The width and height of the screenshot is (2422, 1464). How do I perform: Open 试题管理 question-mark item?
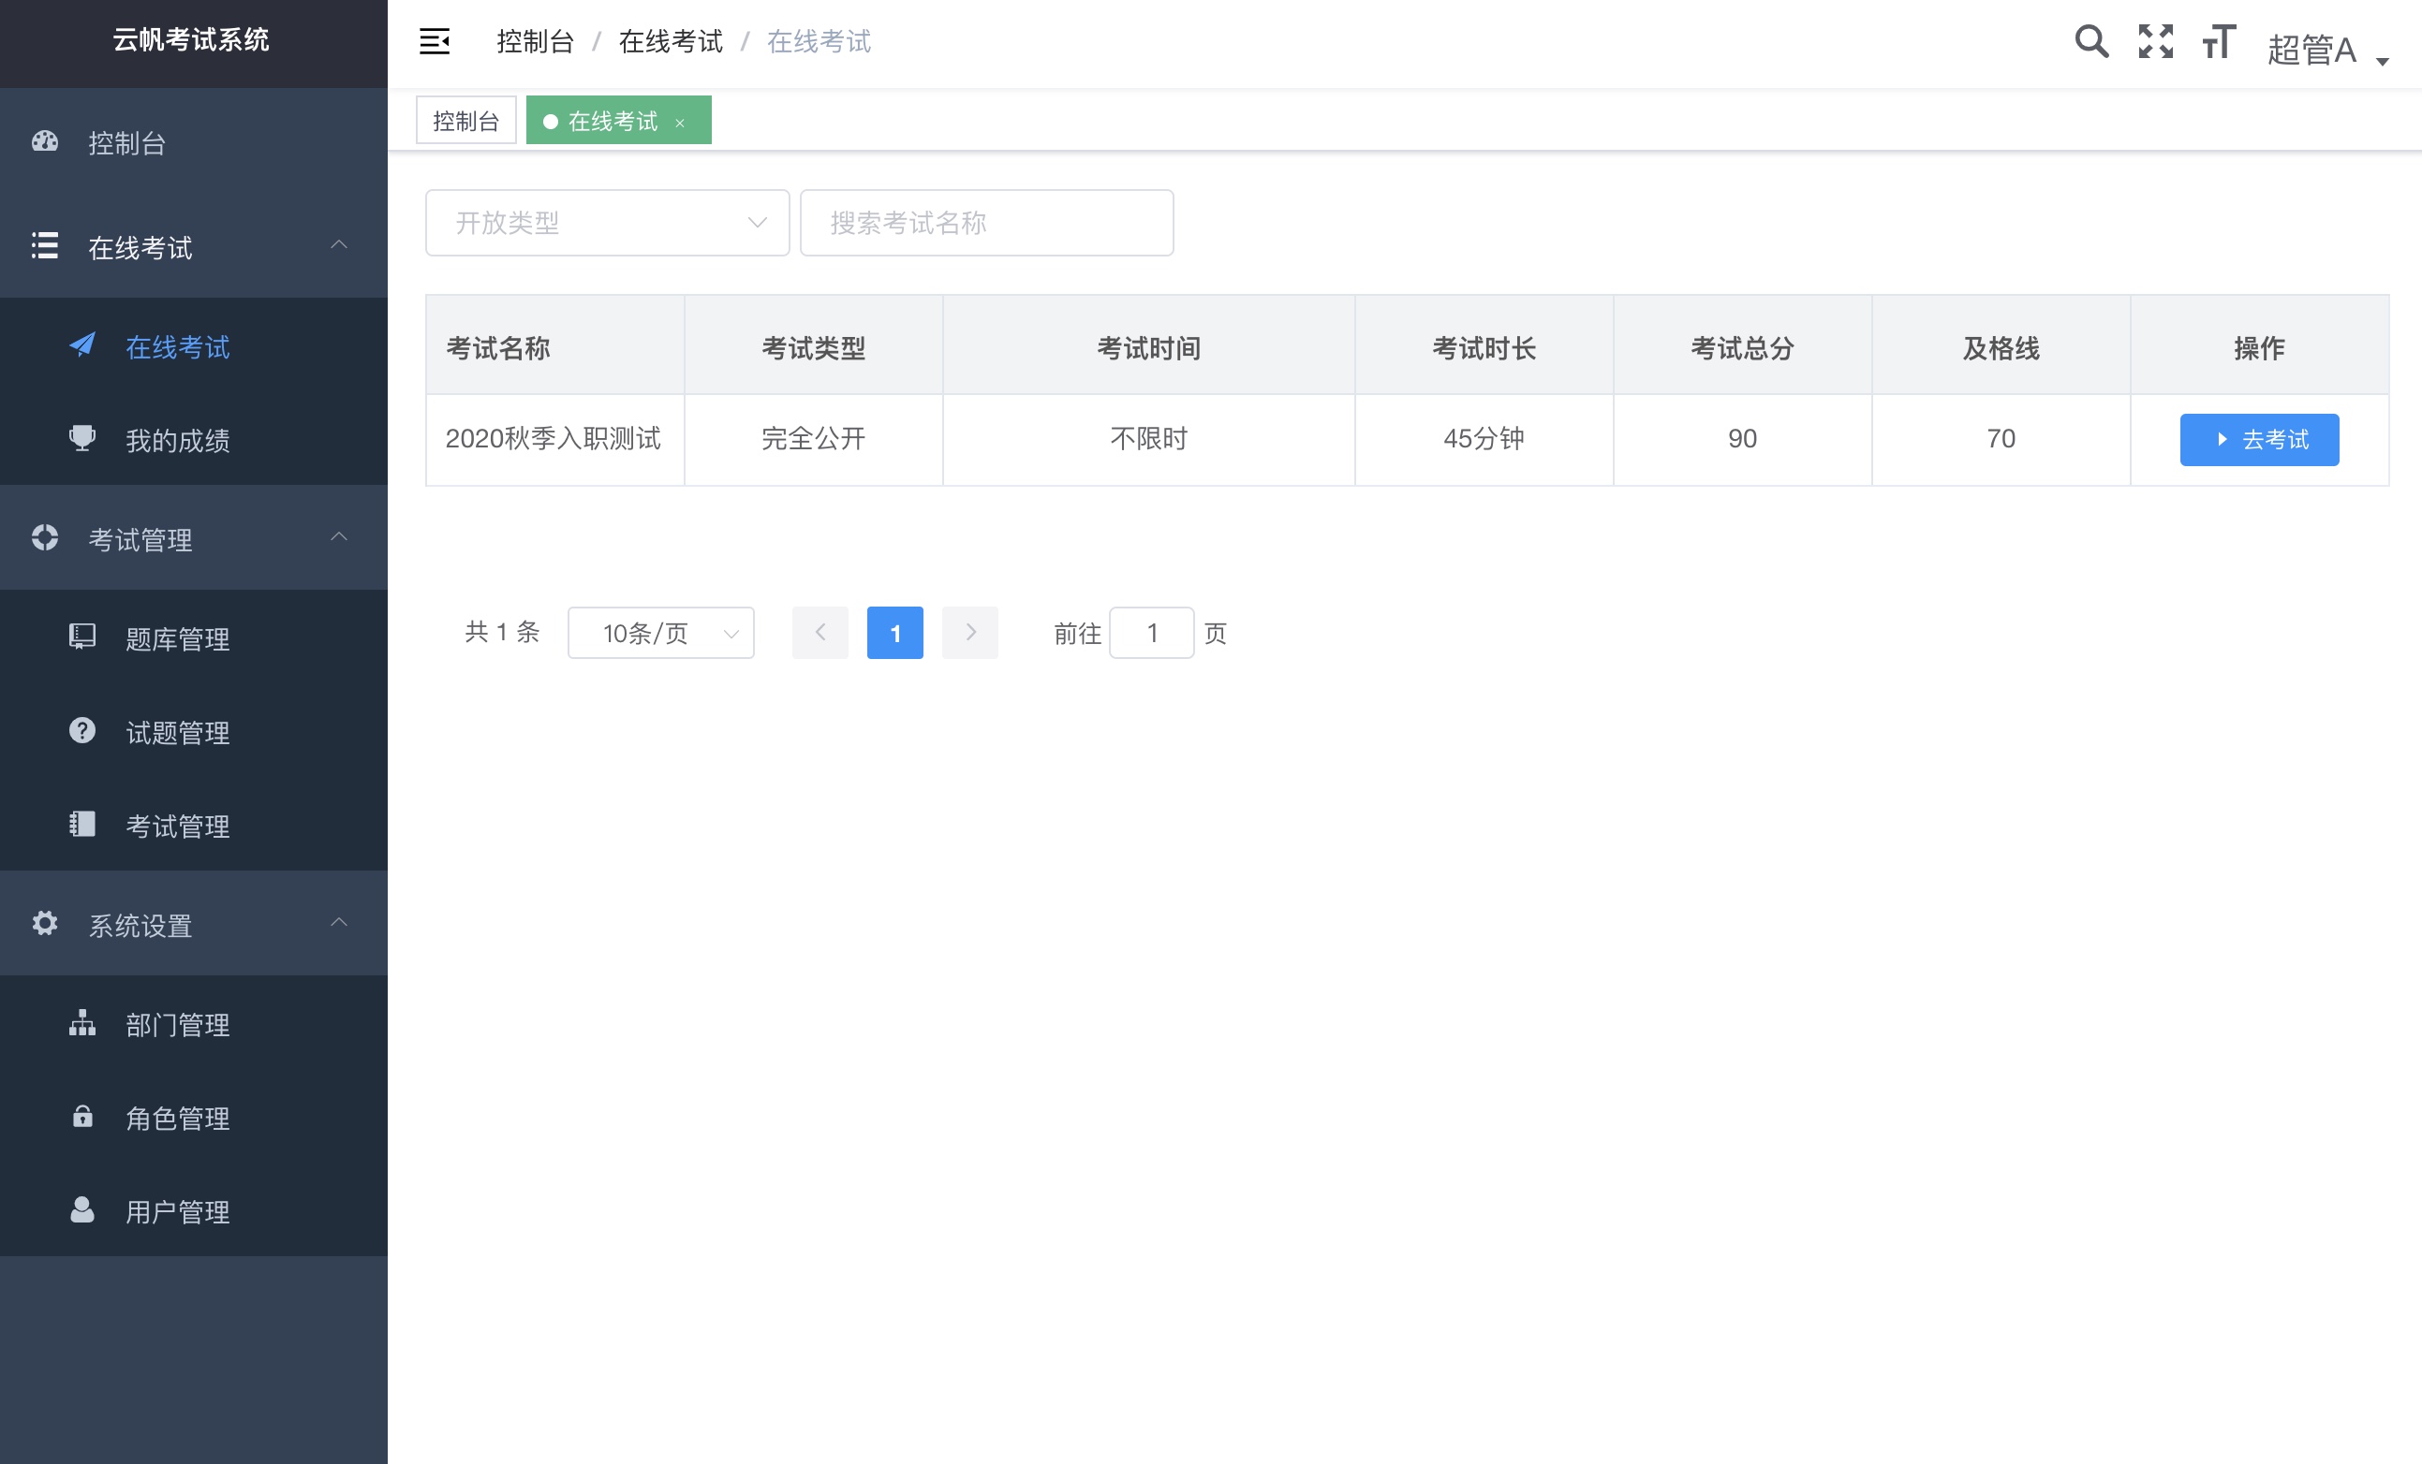click(x=177, y=732)
